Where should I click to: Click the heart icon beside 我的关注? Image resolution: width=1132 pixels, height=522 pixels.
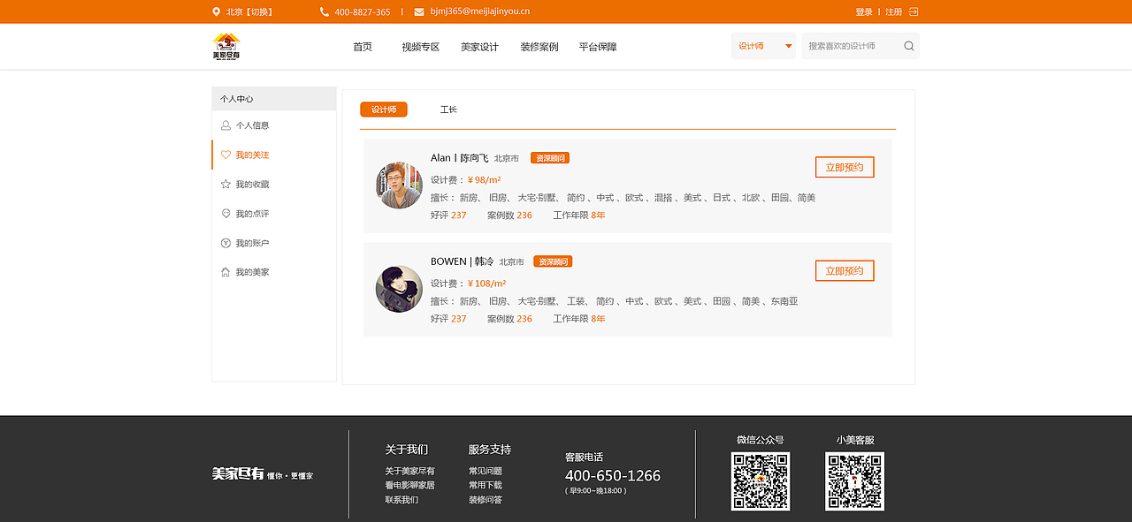click(x=226, y=154)
